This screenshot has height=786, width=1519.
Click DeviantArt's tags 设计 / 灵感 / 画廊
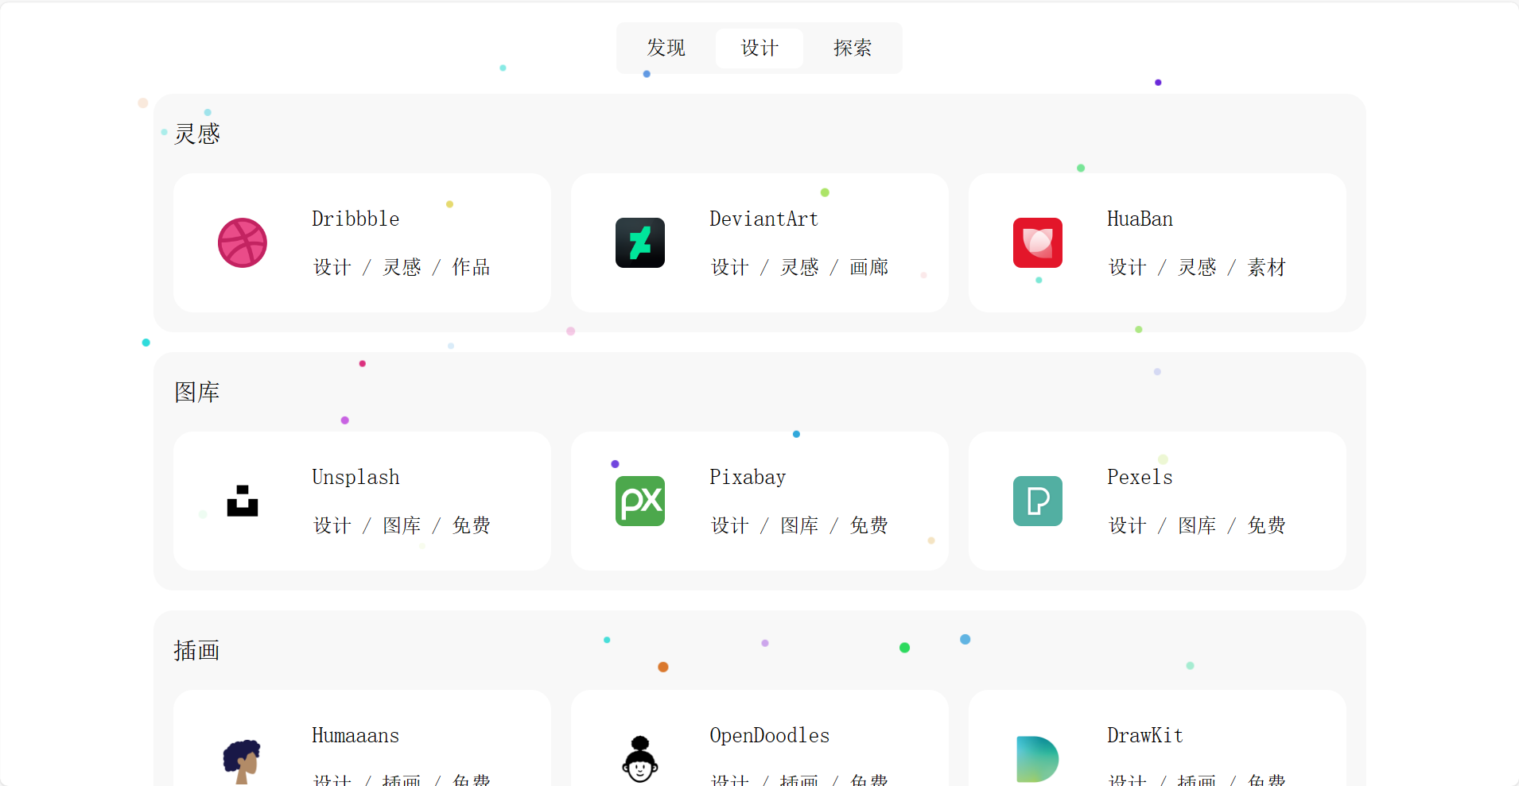tap(799, 267)
